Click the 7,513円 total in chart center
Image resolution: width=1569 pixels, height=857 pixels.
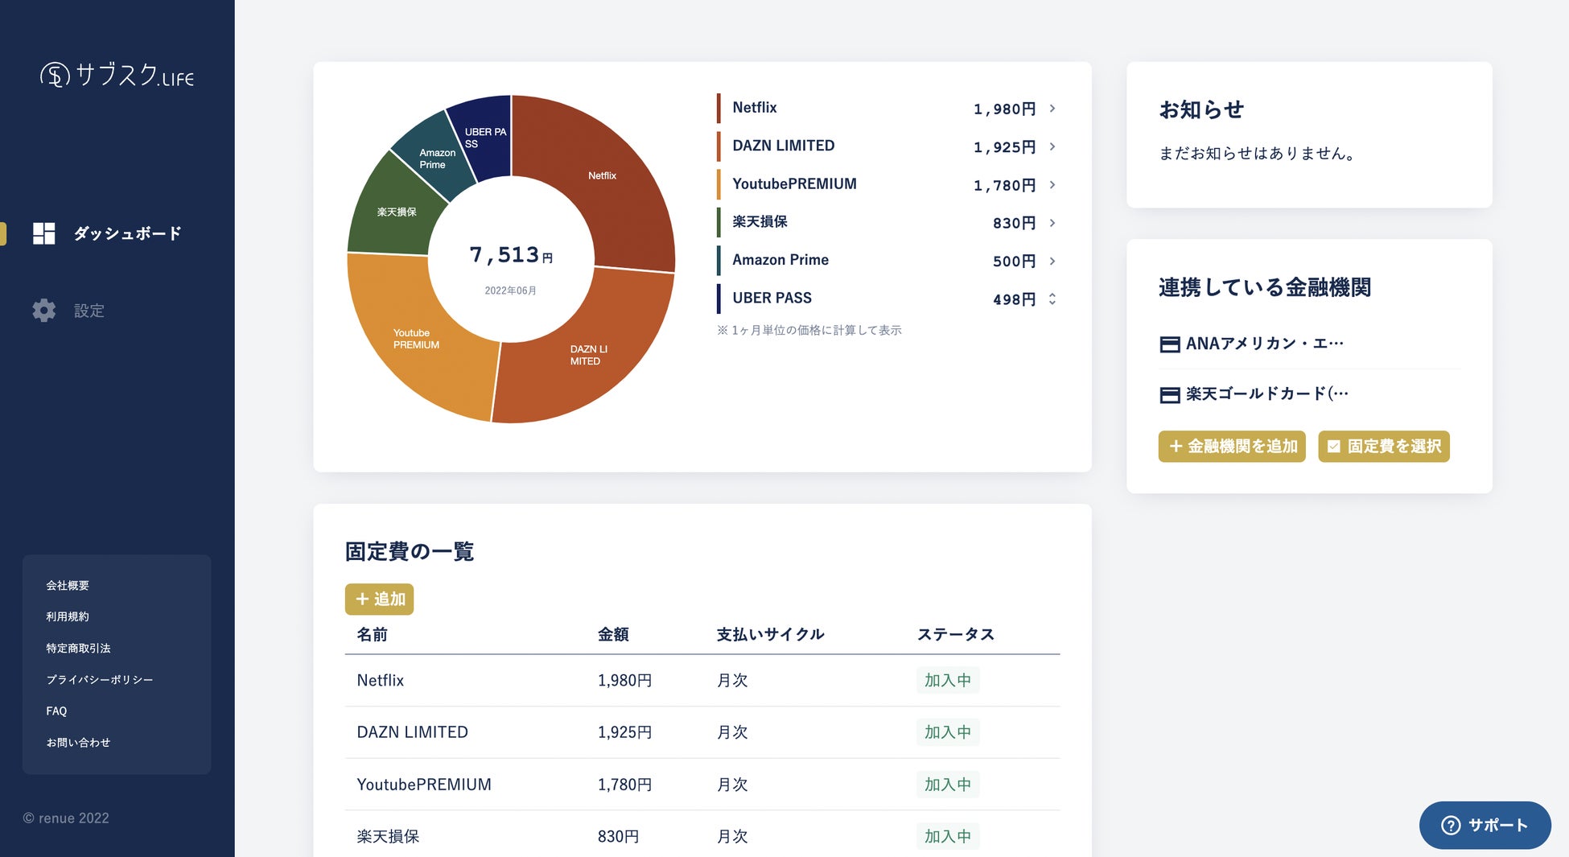click(511, 256)
